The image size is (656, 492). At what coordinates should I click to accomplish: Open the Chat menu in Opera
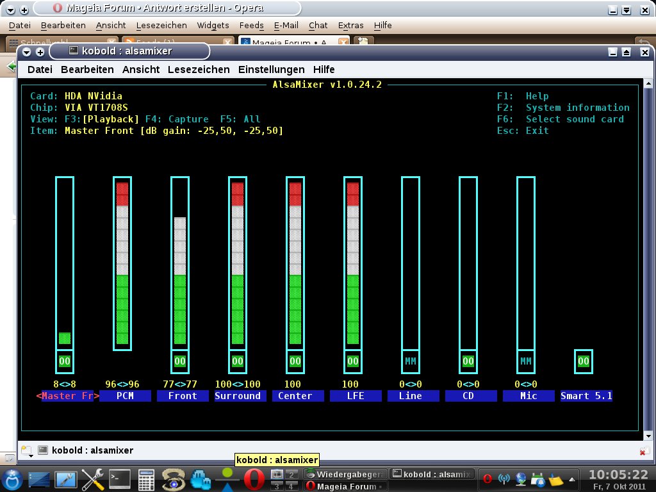[x=318, y=26]
